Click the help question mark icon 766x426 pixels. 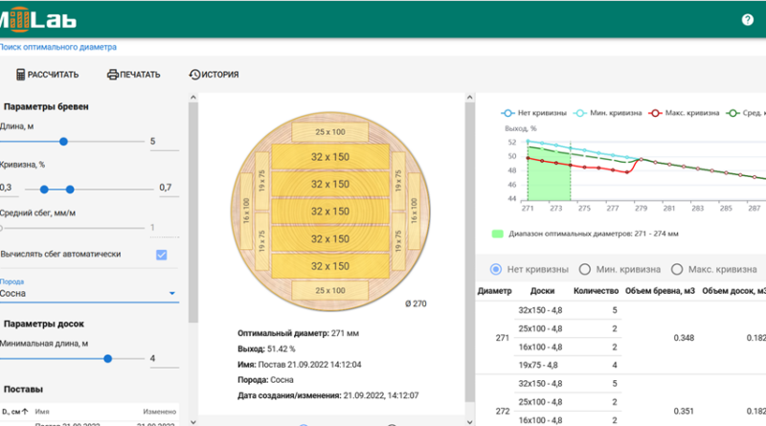coord(747,19)
